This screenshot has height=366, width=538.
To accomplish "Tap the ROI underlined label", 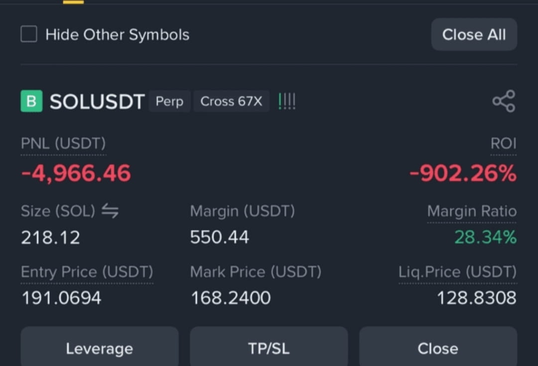I will (x=503, y=144).
